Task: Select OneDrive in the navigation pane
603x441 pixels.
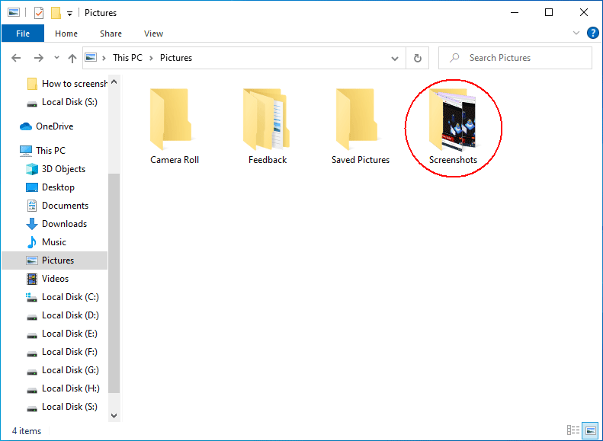Action: [47, 126]
